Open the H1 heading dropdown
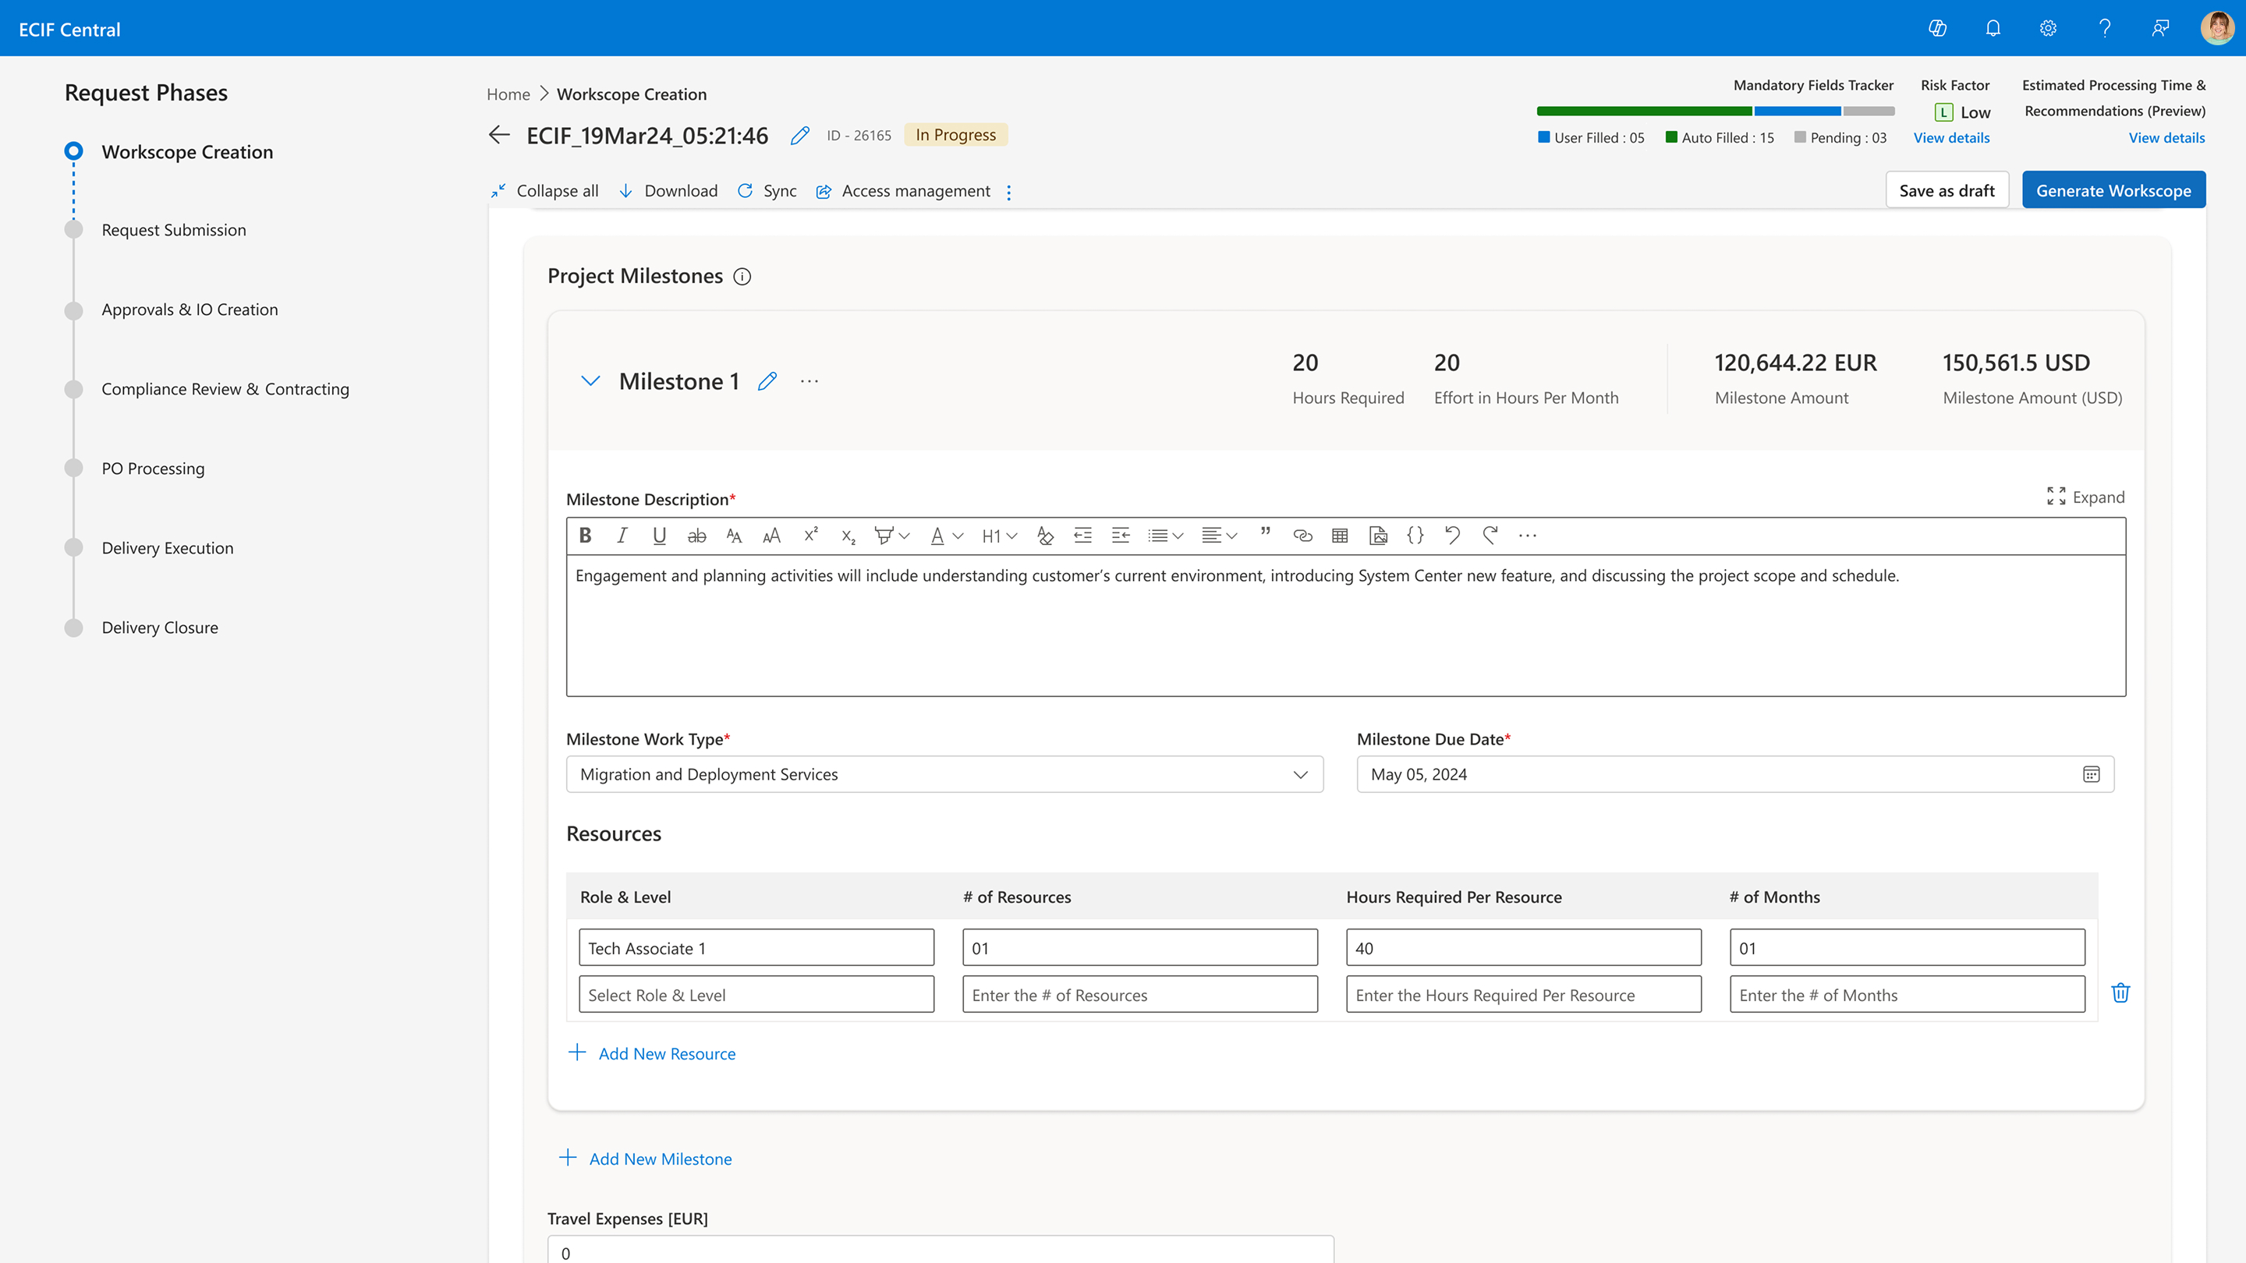Image resolution: width=2246 pixels, height=1263 pixels. point(999,535)
